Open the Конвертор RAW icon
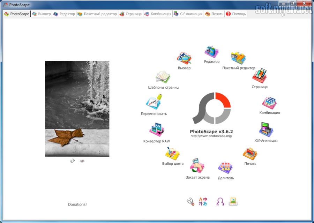The width and height of the screenshot is (314, 223). tap(157, 130)
